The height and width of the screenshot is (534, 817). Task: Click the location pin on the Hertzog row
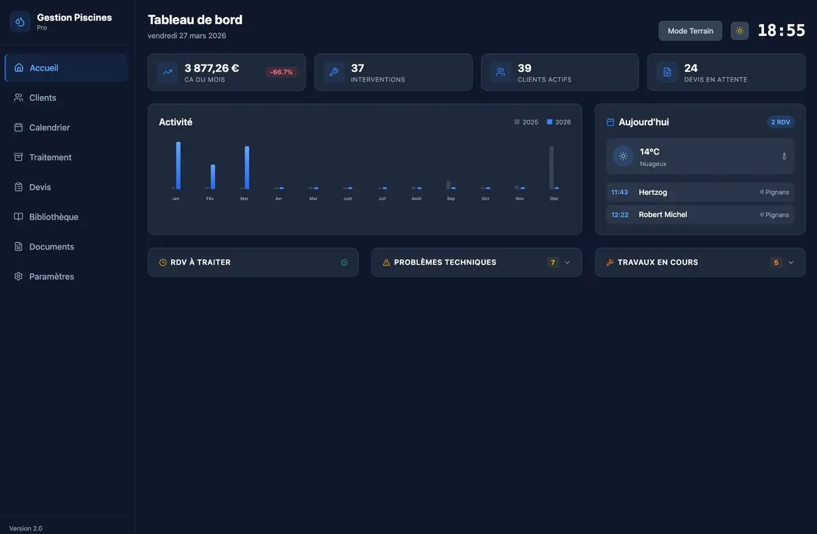coord(762,193)
